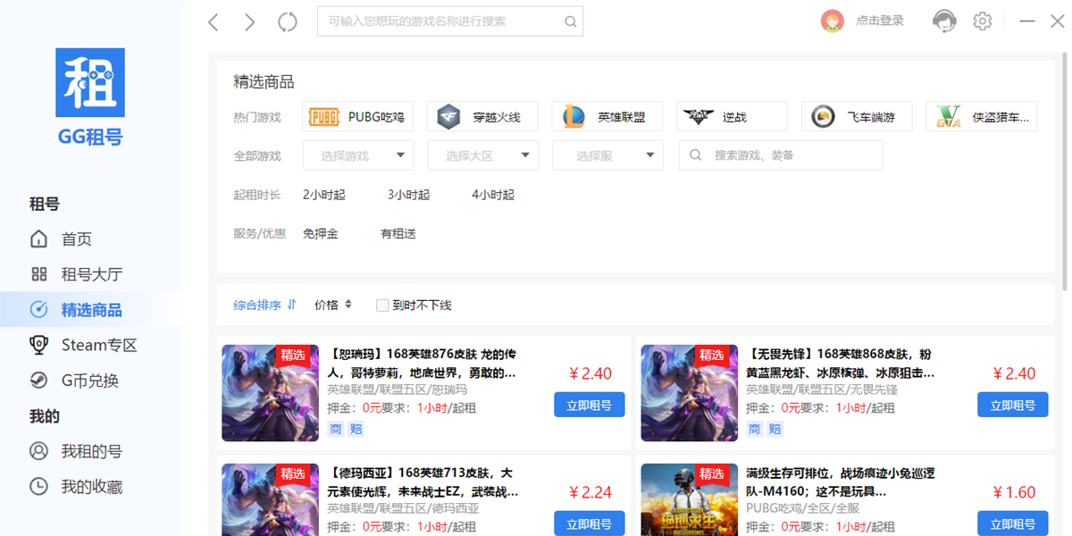Select 3小时起 rental duration
Screen dimensions: 1072x536
point(408,195)
